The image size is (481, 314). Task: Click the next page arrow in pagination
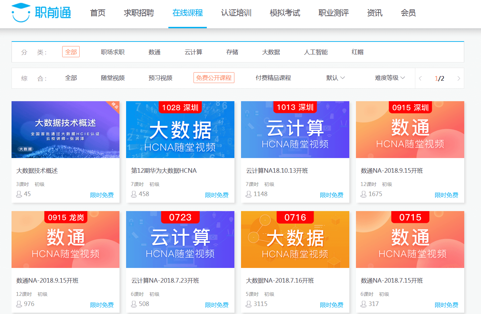[x=459, y=78]
